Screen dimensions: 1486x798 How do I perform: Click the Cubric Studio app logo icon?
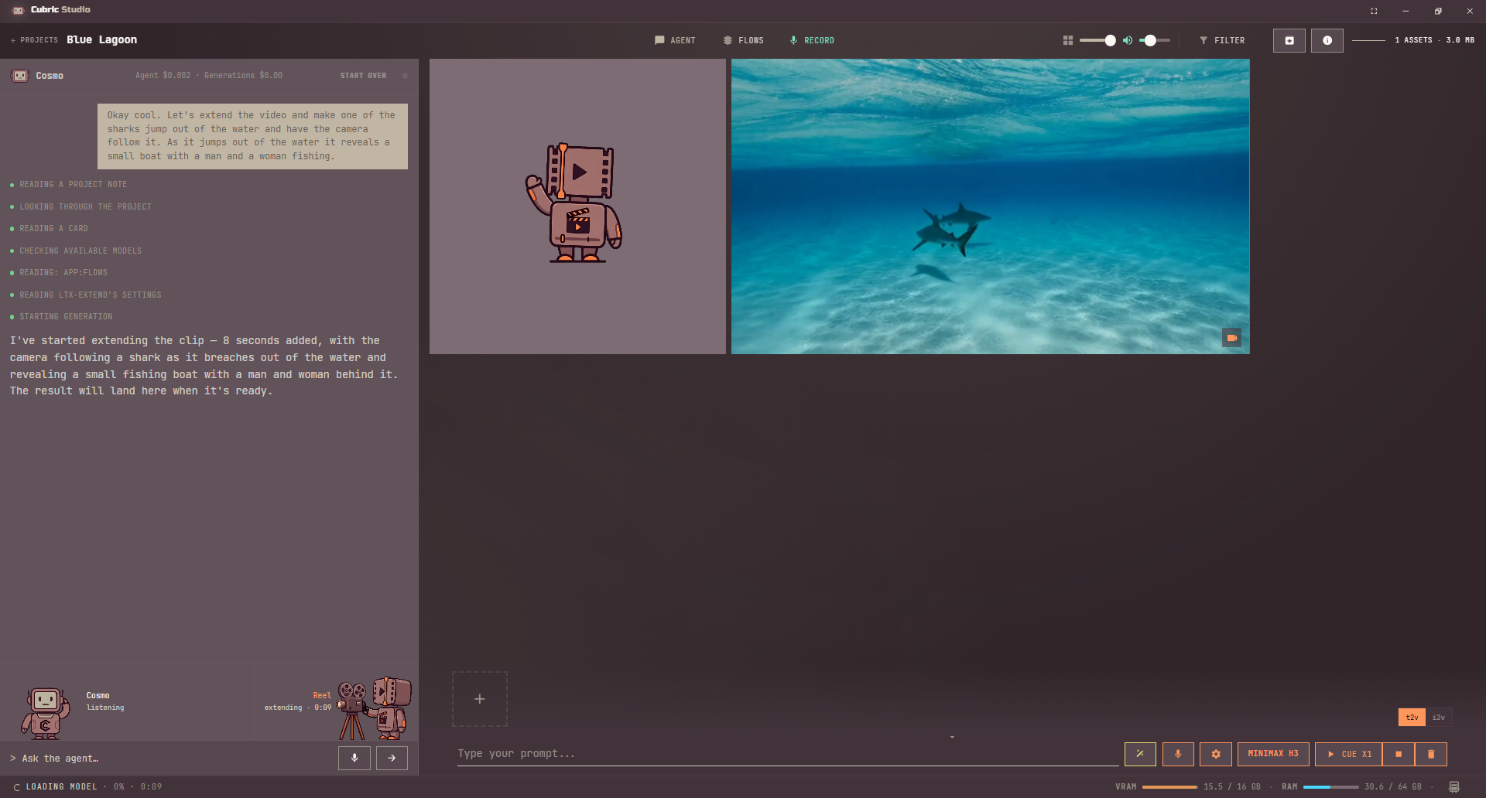tap(18, 10)
